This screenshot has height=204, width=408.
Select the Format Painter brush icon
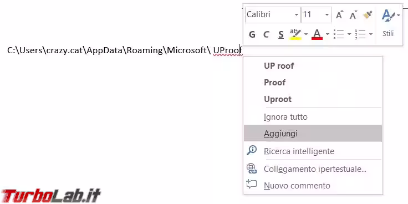coord(368,15)
